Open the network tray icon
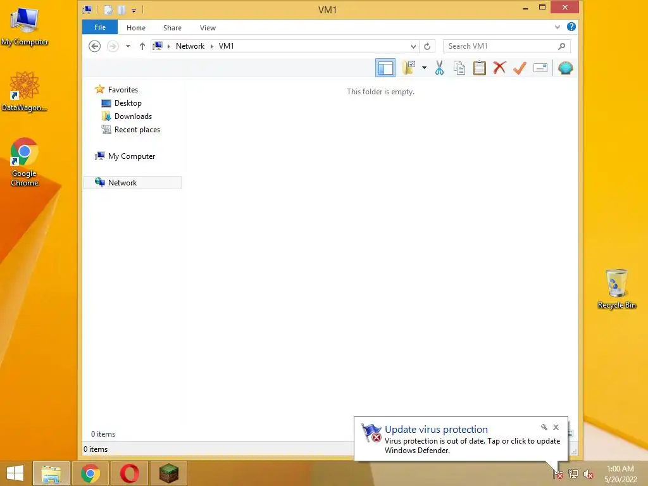Image resolution: width=648 pixels, height=486 pixels. click(x=573, y=474)
